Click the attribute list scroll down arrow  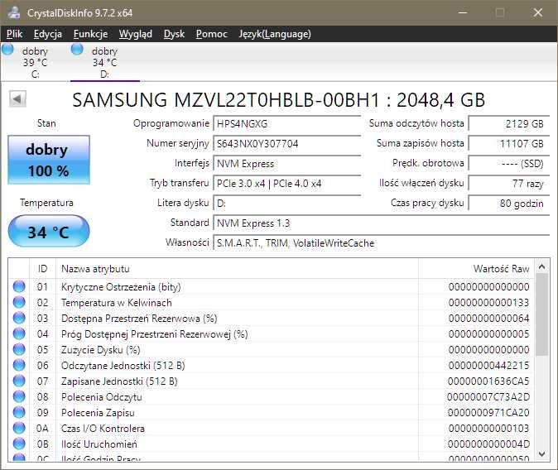coord(541,454)
